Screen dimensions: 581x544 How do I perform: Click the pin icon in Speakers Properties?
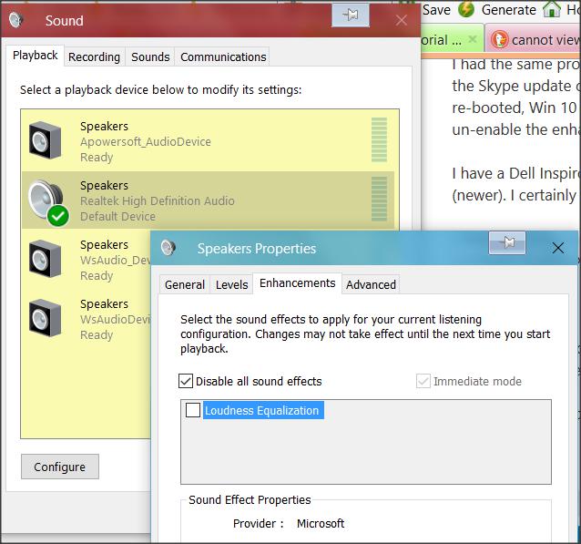click(507, 243)
